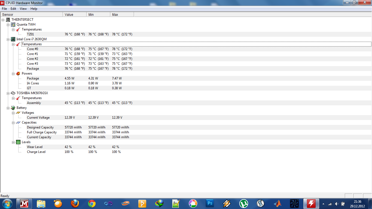Click the green Levels bars icon
The height and width of the screenshot is (209, 372).
point(18,142)
